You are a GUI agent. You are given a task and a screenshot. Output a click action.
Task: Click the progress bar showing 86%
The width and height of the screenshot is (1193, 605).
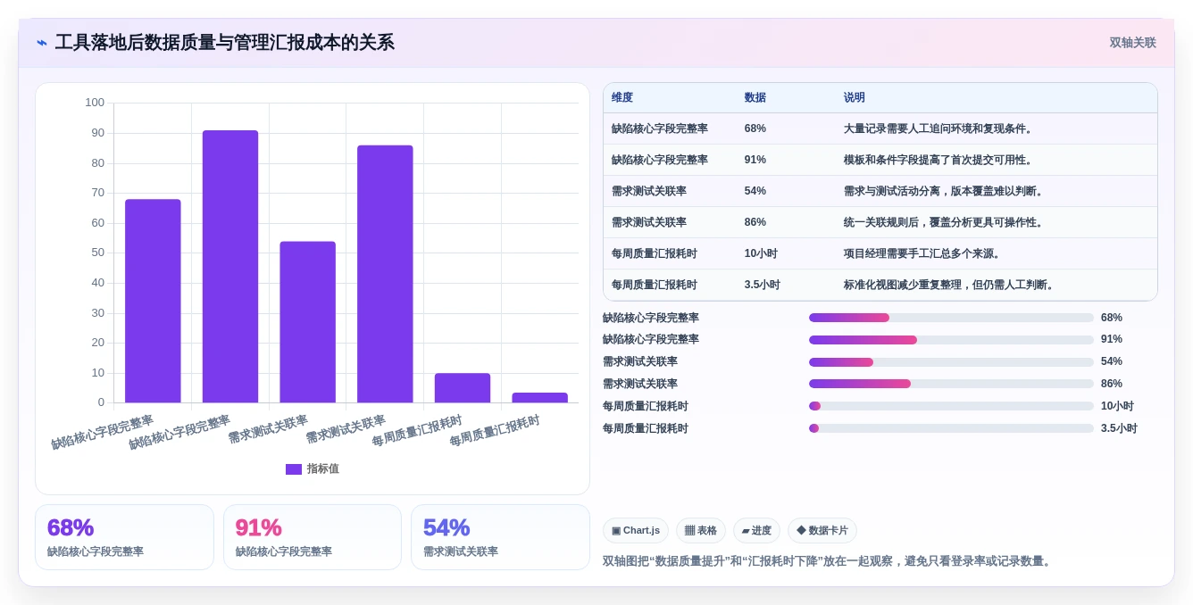tap(951, 384)
